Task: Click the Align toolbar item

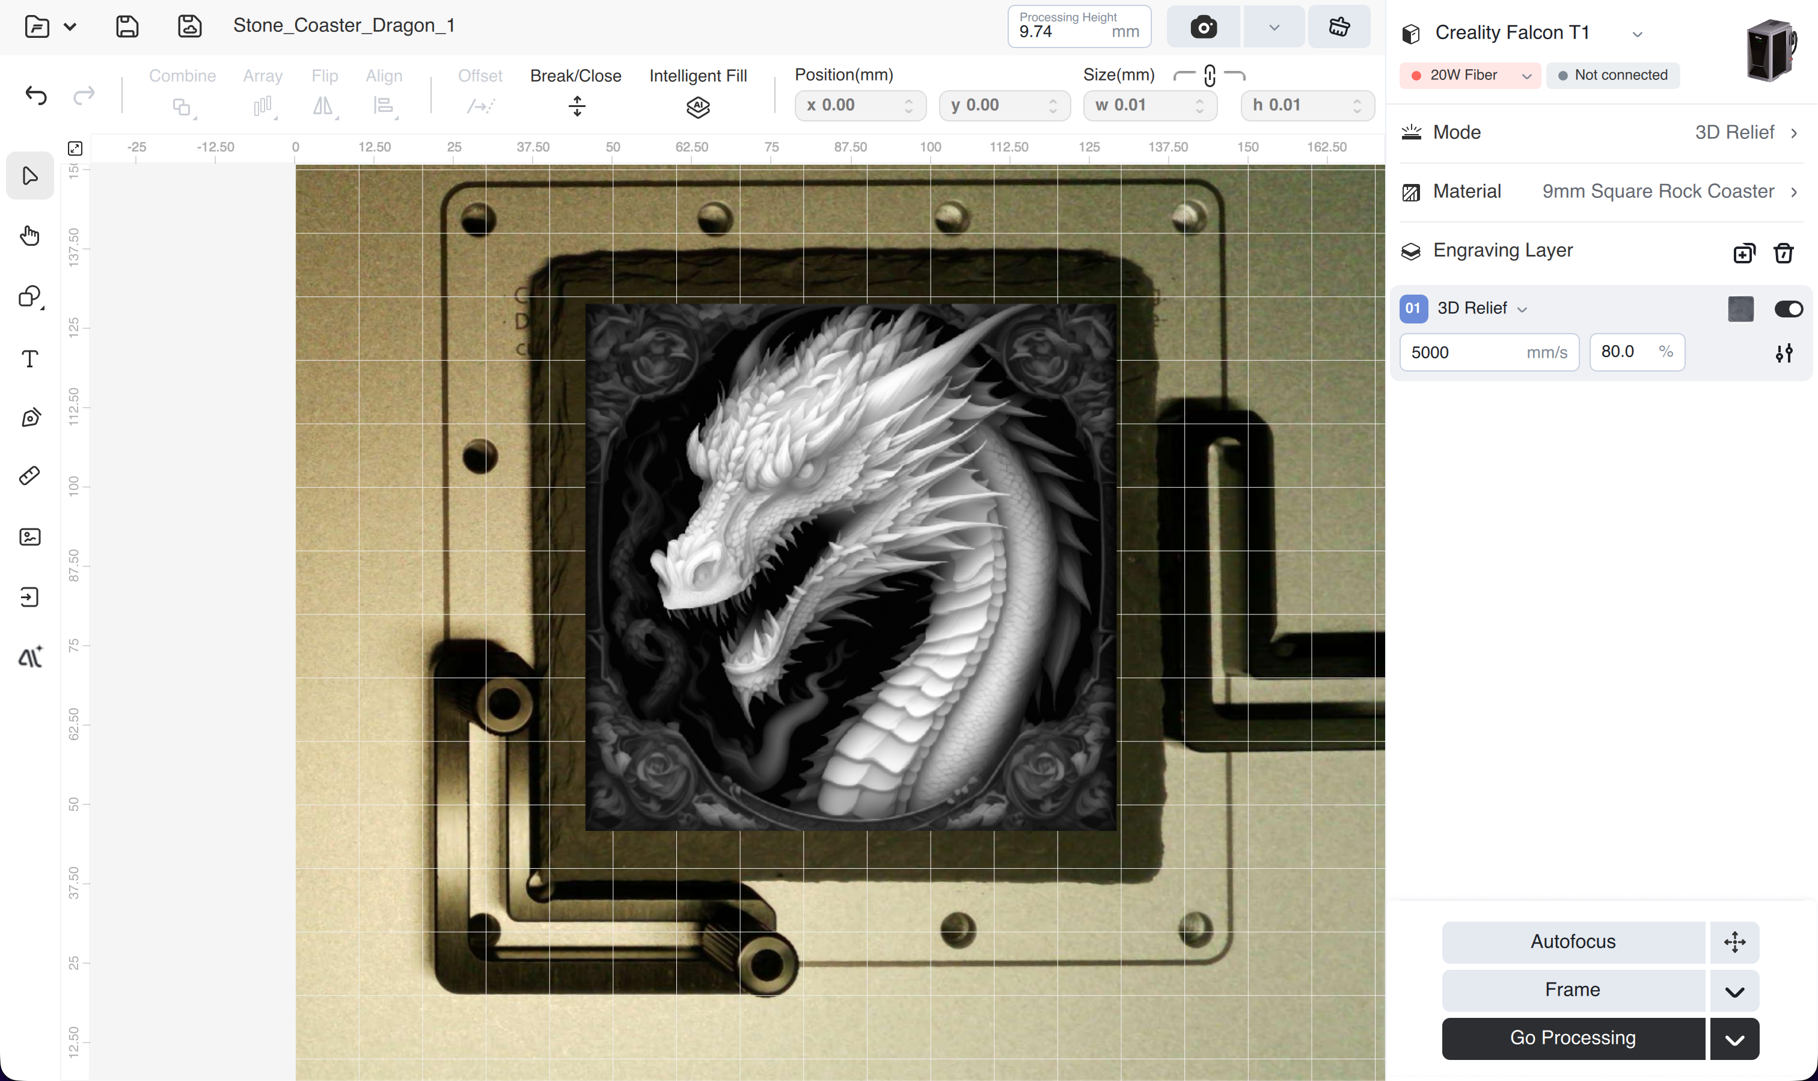Action: [384, 93]
